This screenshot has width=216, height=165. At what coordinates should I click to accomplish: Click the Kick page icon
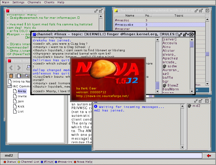pyautogui.click(x=15, y=106)
